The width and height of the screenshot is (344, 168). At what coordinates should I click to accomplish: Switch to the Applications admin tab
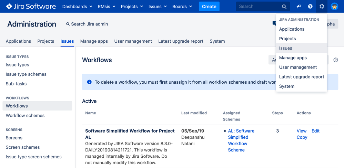18,41
